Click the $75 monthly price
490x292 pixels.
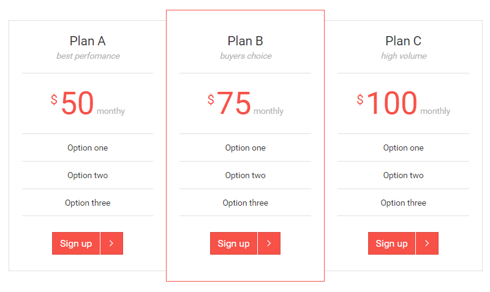[x=234, y=103]
